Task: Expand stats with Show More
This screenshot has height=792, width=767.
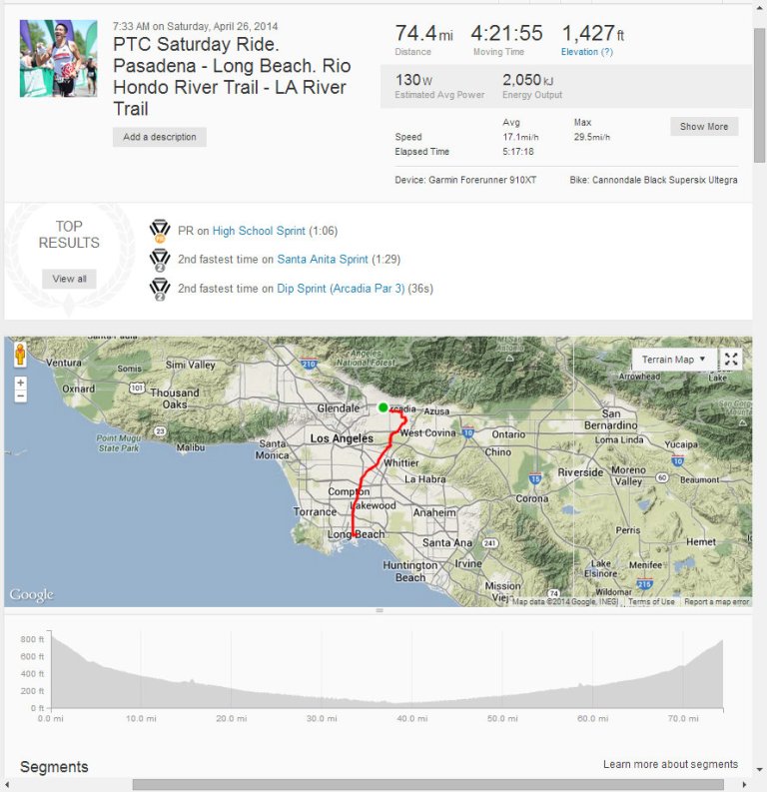Action: click(704, 127)
